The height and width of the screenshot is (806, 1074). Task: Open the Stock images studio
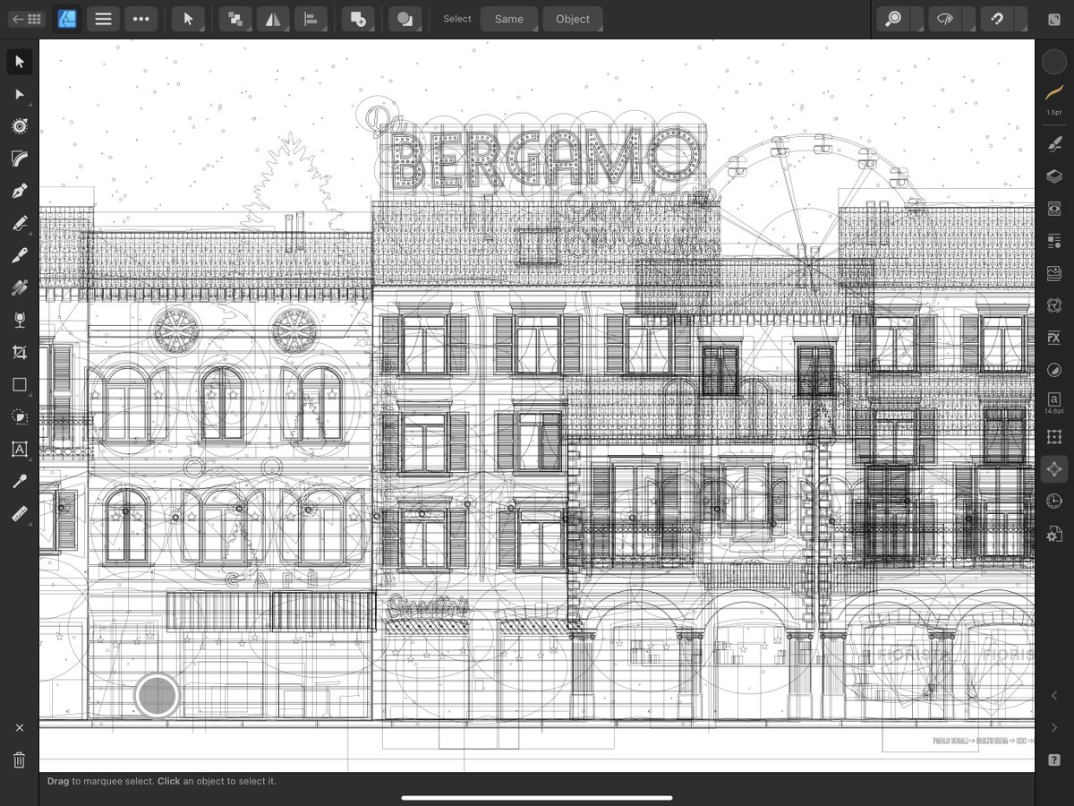click(1054, 273)
